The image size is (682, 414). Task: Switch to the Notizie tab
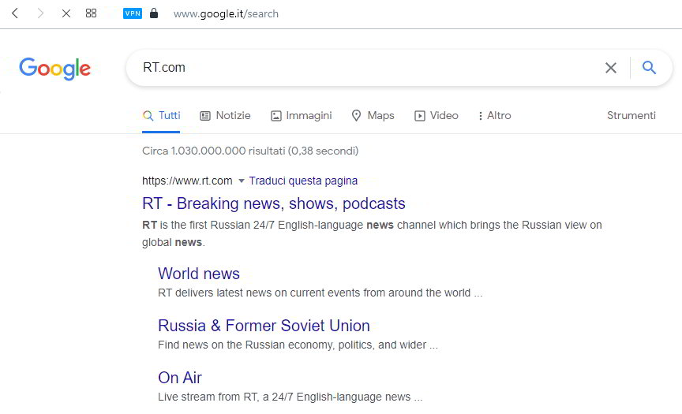tap(225, 116)
